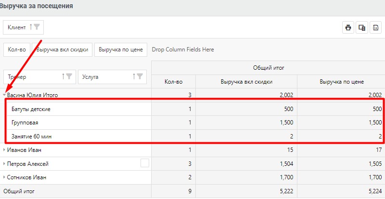Expand the Сотников Иван row
The image size is (385, 199).
pyautogui.click(x=4, y=177)
